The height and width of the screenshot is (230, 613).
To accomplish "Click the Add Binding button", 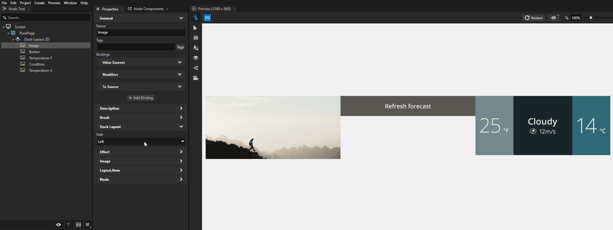I will [x=141, y=98].
